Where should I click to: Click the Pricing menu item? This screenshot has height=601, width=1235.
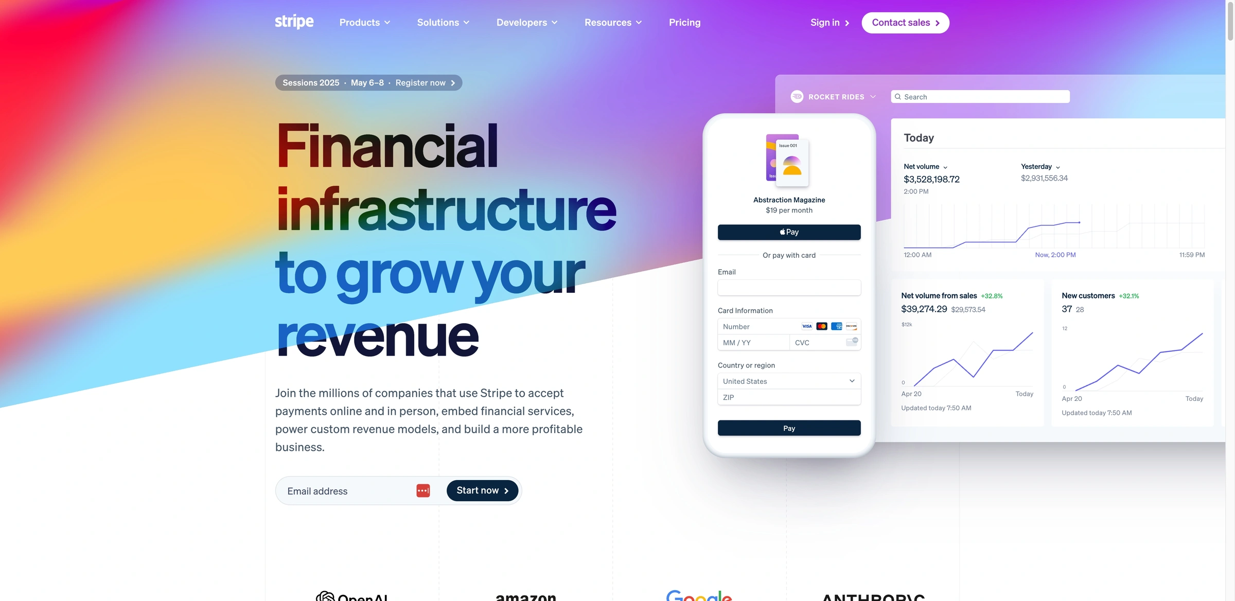tap(684, 22)
